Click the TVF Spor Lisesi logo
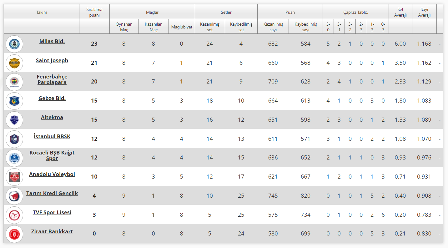The width and height of the screenshot is (448, 248). (x=14, y=215)
